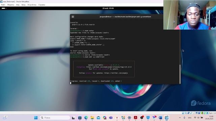Click the battery tray icon
Viewport: 216px width, 121px height.
tap(202, 118)
